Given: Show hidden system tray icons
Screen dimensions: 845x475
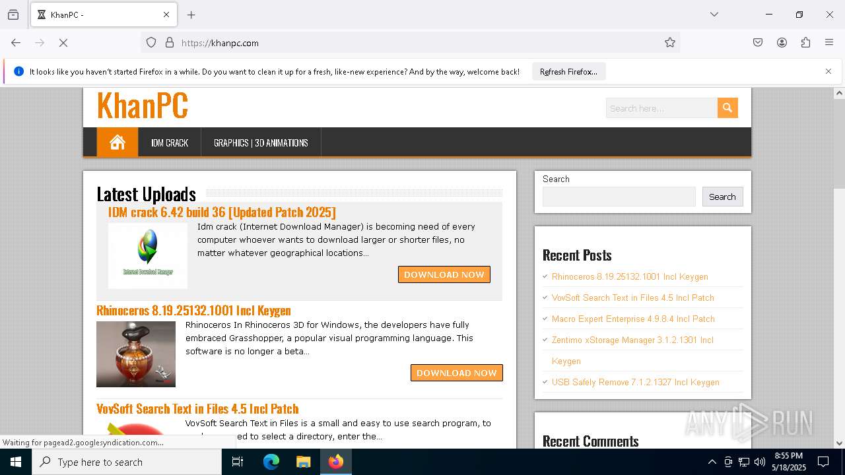Looking at the screenshot, I should (712, 462).
